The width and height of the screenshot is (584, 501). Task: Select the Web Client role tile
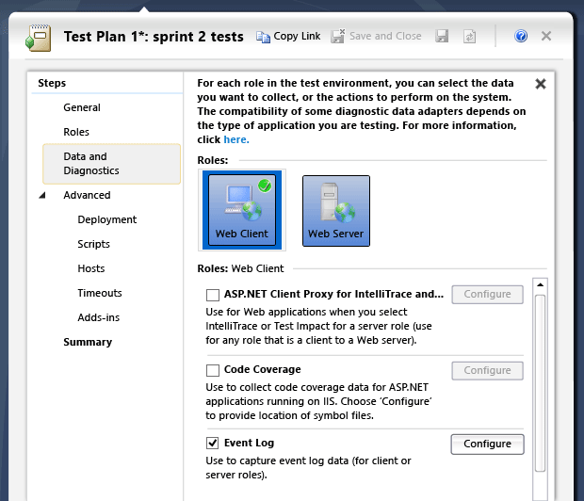point(242,210)
